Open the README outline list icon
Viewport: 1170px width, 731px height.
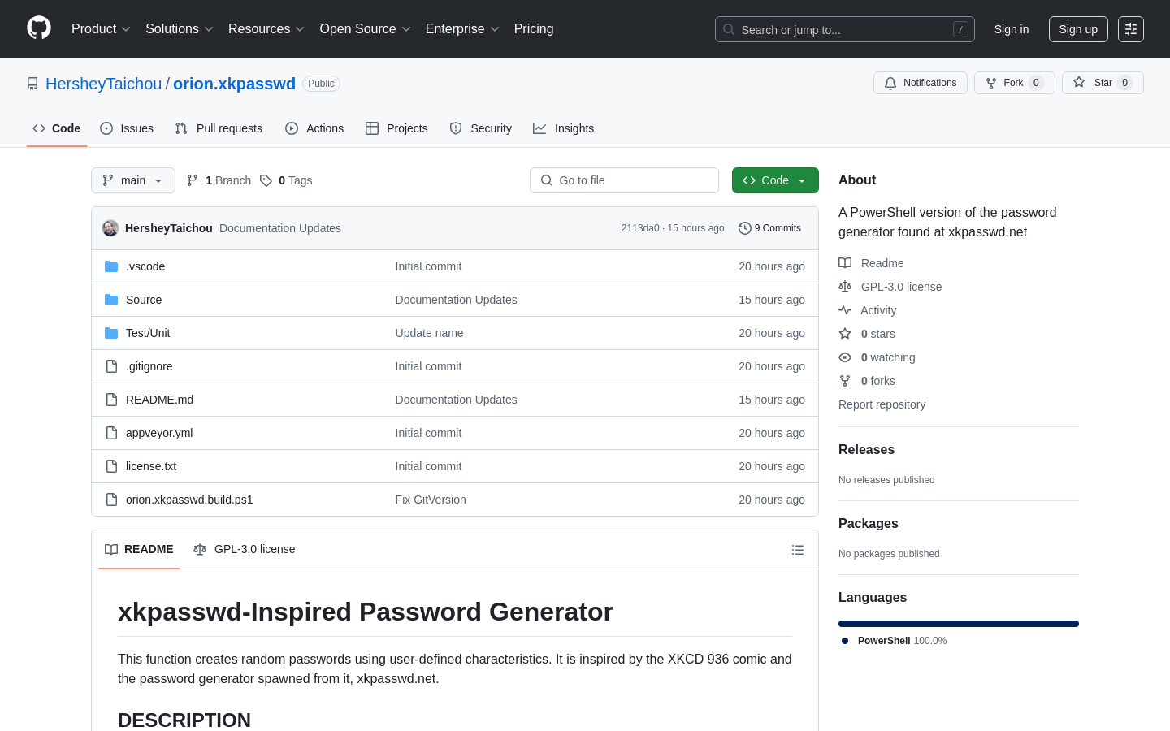click(x=798, y=550)
